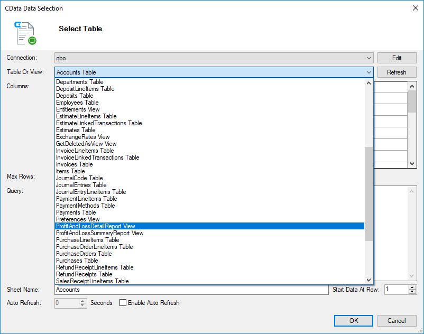Confirm selection with OK button
Screen dimensions: 424x334
354,320
